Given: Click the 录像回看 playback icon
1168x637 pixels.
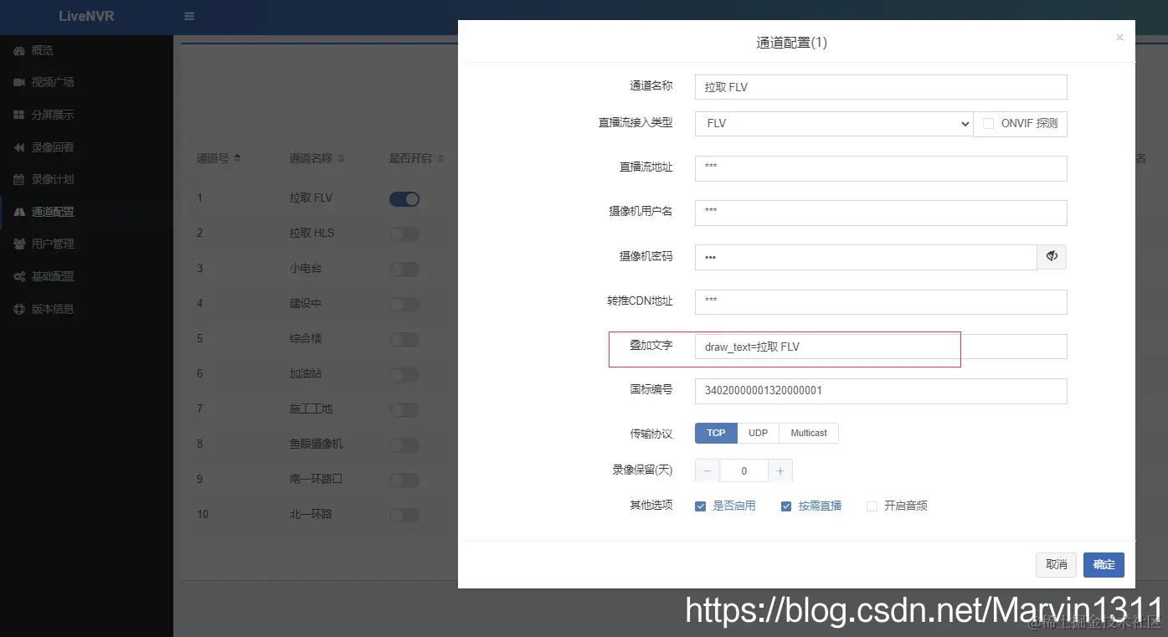Looking at the screenshot, I should [19, 146].
